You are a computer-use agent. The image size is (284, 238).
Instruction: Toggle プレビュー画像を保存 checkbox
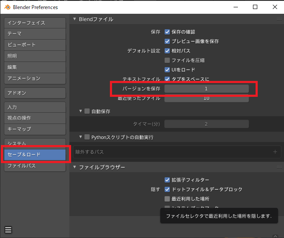point(167,41)
